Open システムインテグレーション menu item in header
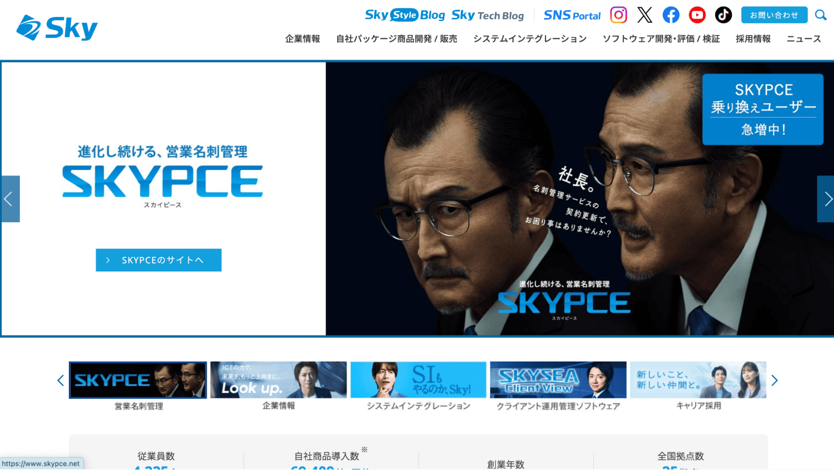Screen dimensions: 834x470 pyautogui.click(x=530, y=39)
